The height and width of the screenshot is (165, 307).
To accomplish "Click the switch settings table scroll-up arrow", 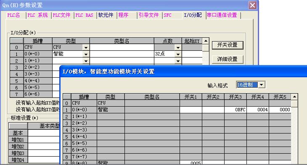I will click(x=294, y=97).
